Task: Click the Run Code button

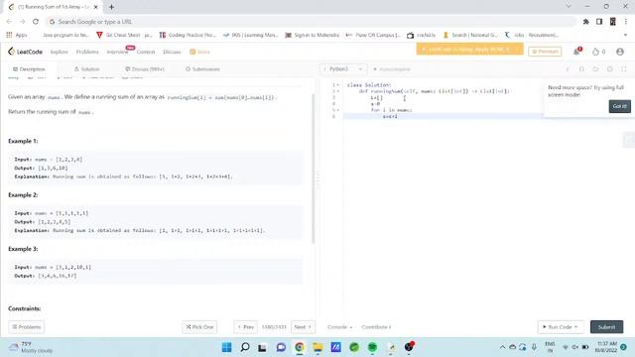Action: [x=561, y=327]
